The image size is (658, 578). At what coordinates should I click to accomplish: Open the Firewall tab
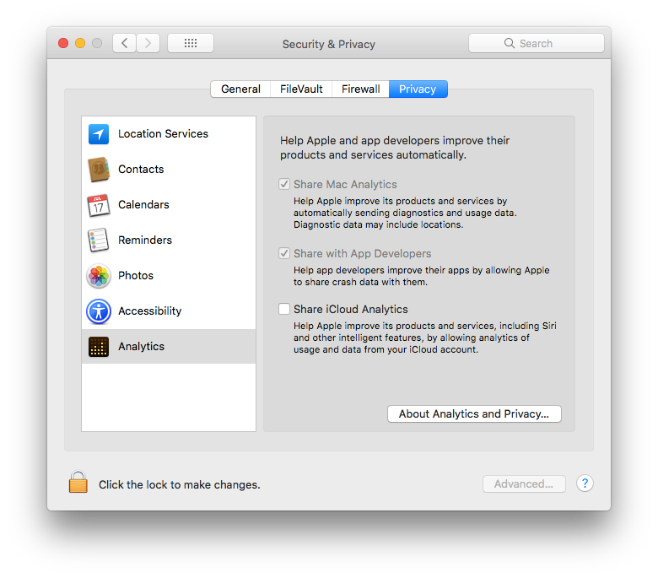[360, 89]
